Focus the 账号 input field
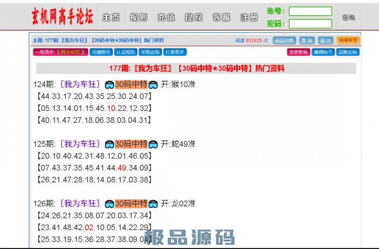 [x=310, y=11]
